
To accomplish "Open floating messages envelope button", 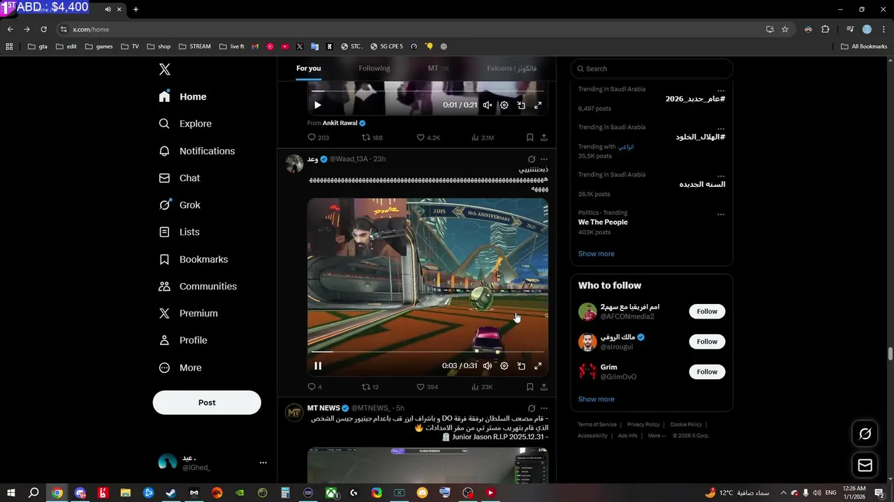I will [x=865, y=465].
